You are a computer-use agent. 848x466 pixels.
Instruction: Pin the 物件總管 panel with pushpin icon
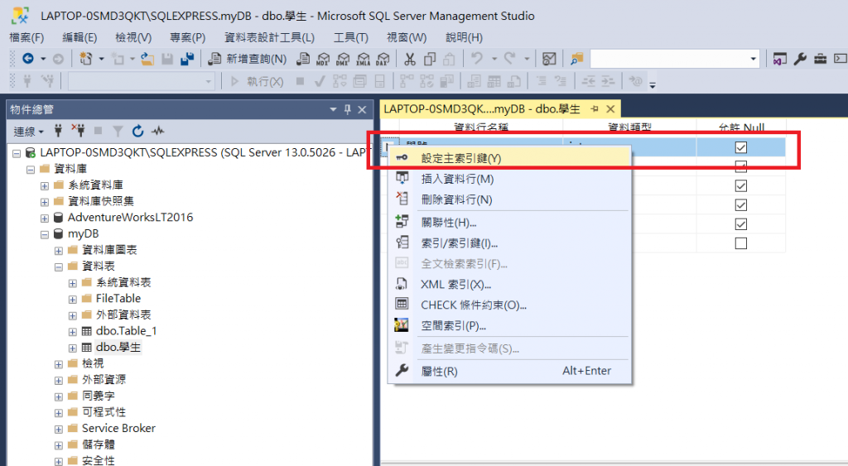(x=348, y=109)
